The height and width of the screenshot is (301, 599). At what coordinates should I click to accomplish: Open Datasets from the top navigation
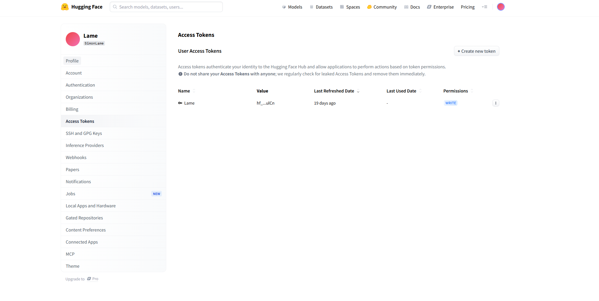tap(321, 7)
